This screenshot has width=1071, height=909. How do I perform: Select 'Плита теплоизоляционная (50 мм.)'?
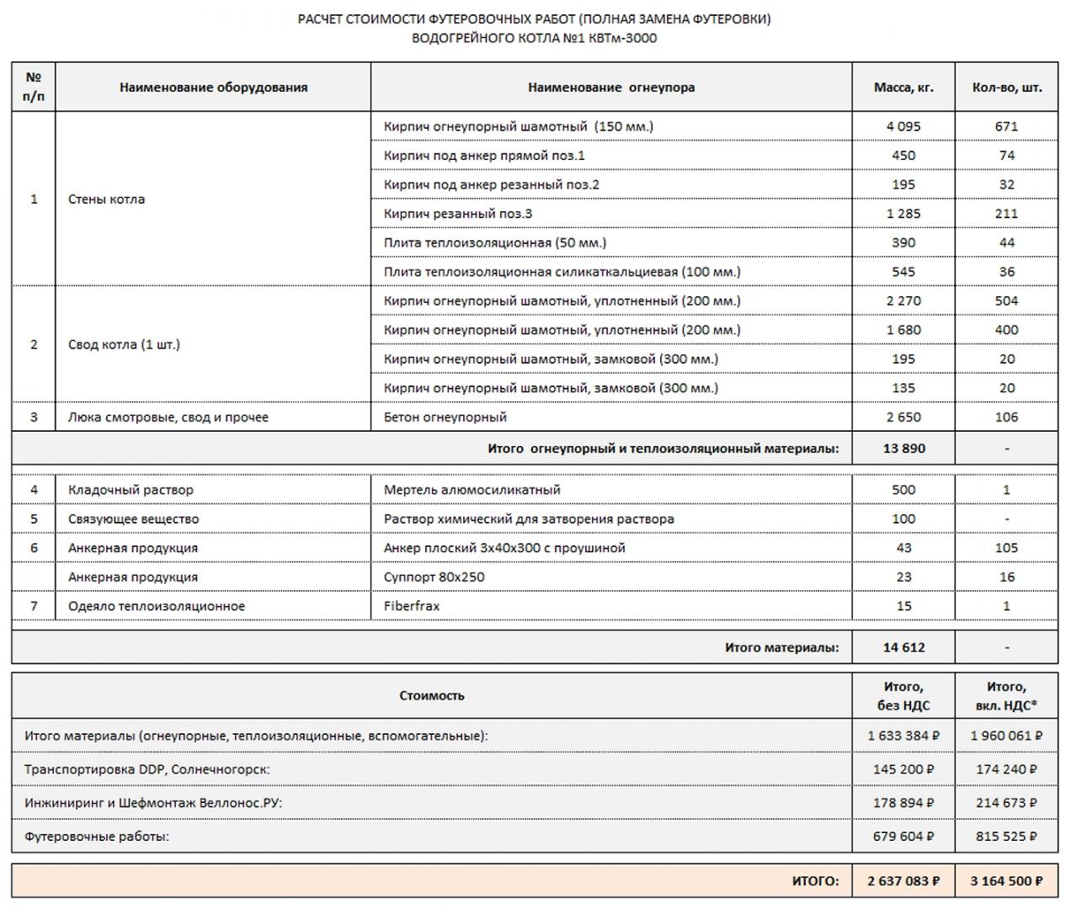(495, 242)
